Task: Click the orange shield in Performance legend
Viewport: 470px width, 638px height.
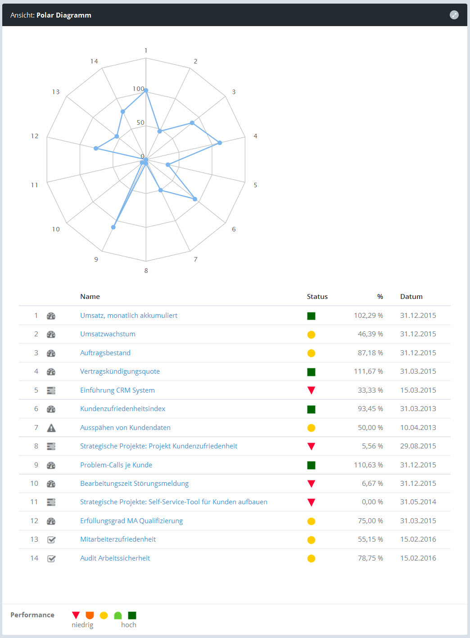Action: tap(90, 615)
